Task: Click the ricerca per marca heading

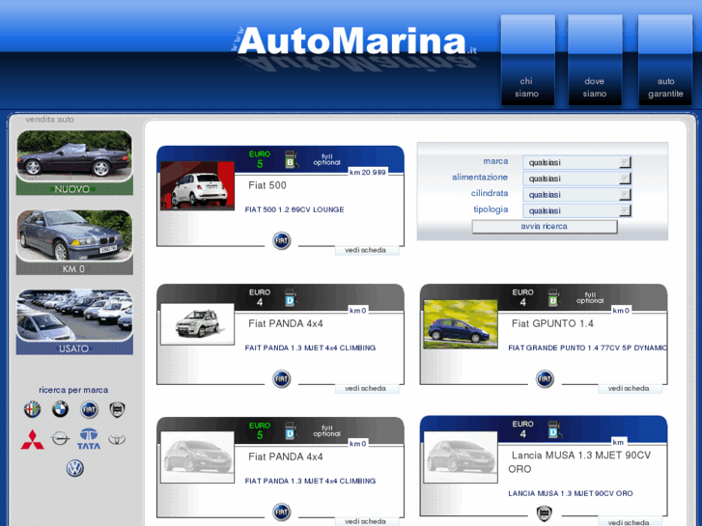Action: point(73,390)
